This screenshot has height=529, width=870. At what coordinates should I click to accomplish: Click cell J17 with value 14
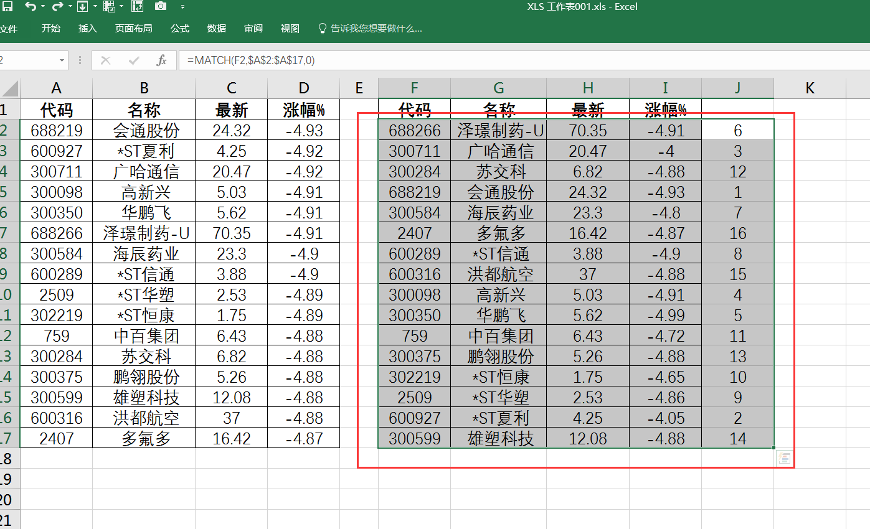pos(738,438)
